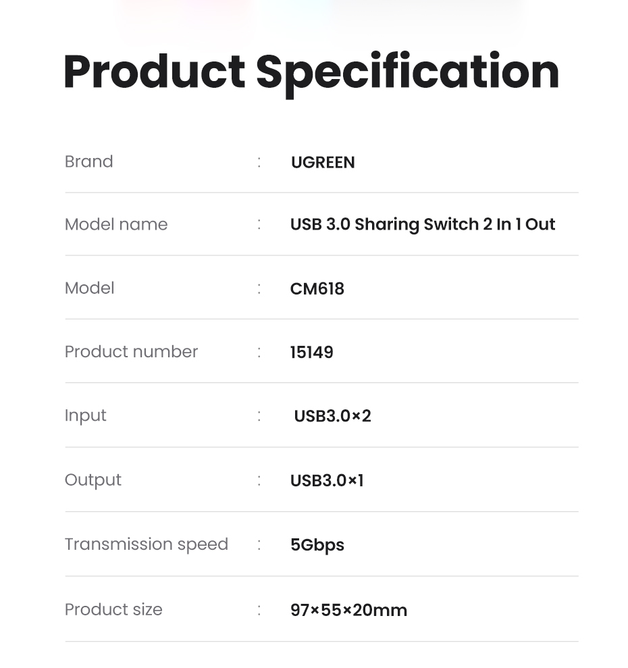
Task: Click the word "Product" in the large heading
Action: point(154,72)
